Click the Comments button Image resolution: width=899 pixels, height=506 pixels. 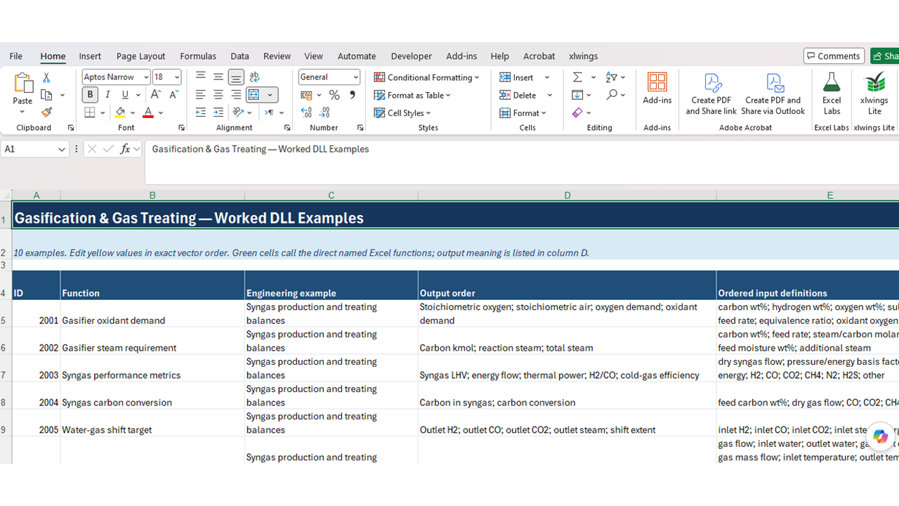click(834, 56)
